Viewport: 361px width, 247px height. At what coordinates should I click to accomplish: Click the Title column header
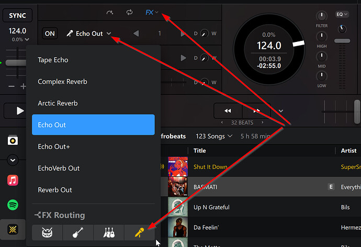pyautogui.click(x=200, y=151)
